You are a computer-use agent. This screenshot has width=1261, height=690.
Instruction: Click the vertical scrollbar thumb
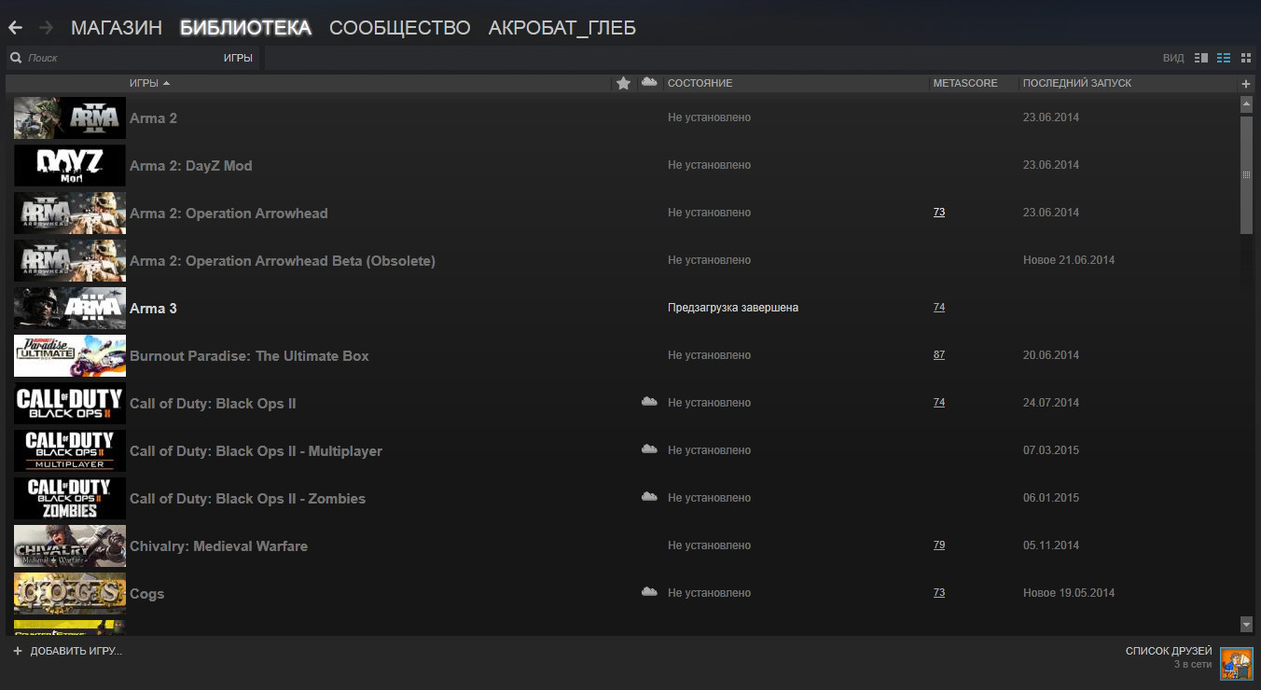[1246, 174]
